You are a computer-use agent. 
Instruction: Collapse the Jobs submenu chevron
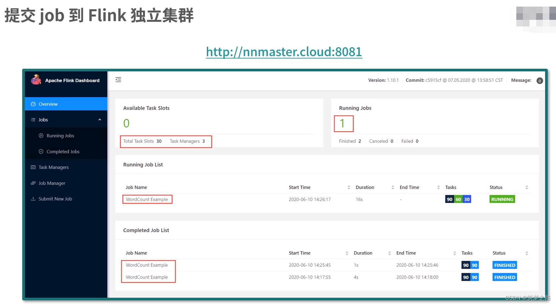(100, 120)
